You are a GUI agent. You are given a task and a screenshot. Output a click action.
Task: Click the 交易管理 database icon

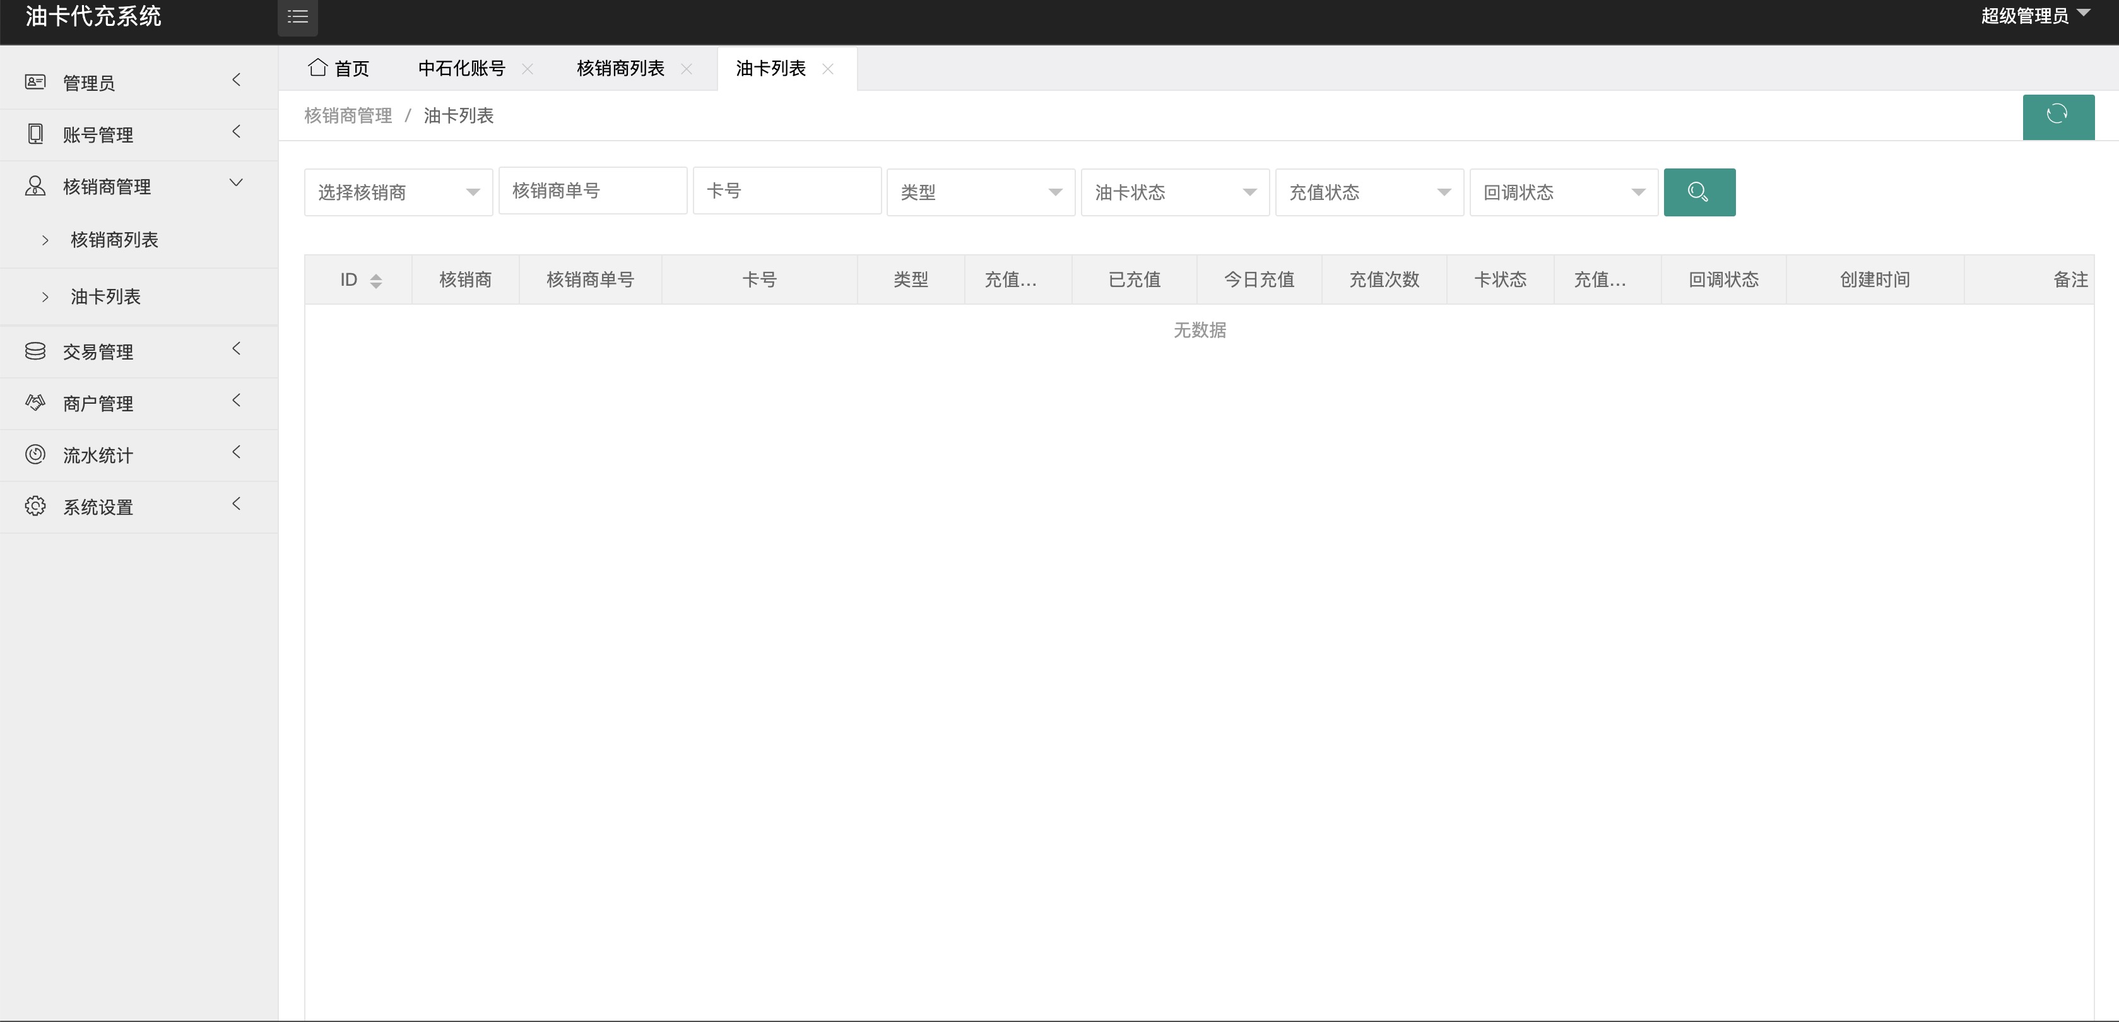click(x=35, y=351)
